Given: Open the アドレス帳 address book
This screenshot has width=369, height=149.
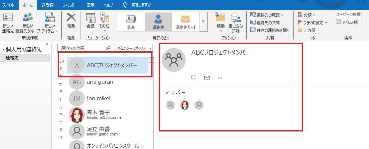Looking at the screenshot, I should tap(347, 22).
